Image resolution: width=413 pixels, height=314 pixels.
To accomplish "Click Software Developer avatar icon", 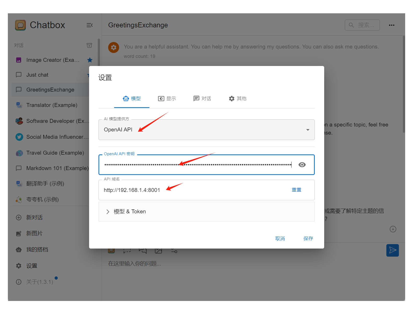I will (19, 121).
